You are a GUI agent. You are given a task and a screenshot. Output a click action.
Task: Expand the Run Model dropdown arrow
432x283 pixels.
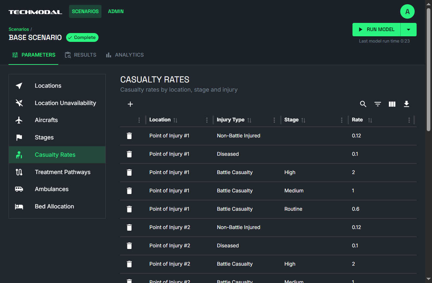coord(408,29)
